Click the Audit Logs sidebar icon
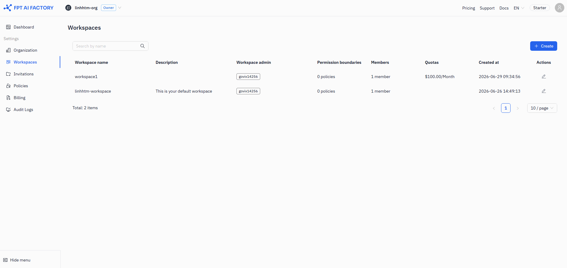Viewport: 567px width, 268px height. 8,110
